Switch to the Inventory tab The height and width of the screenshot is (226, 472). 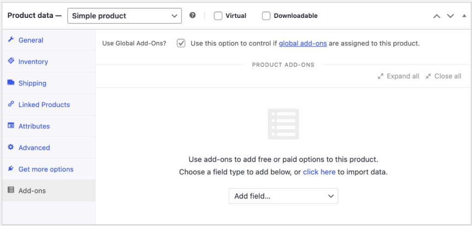49,62
